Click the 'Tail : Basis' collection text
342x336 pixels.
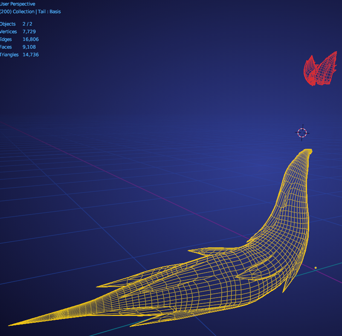point(49,12)
